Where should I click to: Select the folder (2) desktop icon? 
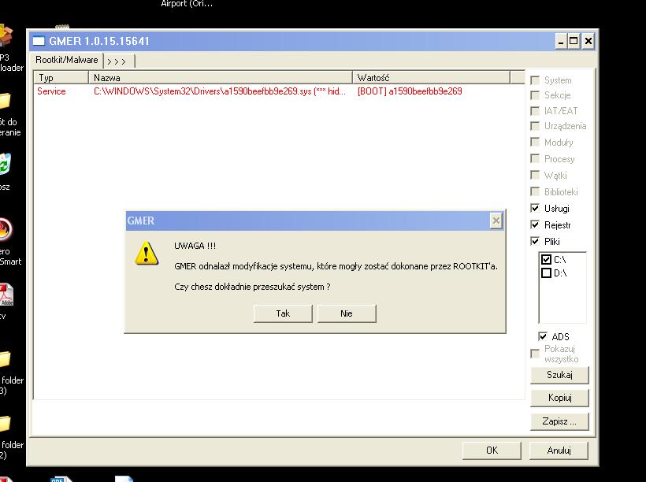pos(5,424)
